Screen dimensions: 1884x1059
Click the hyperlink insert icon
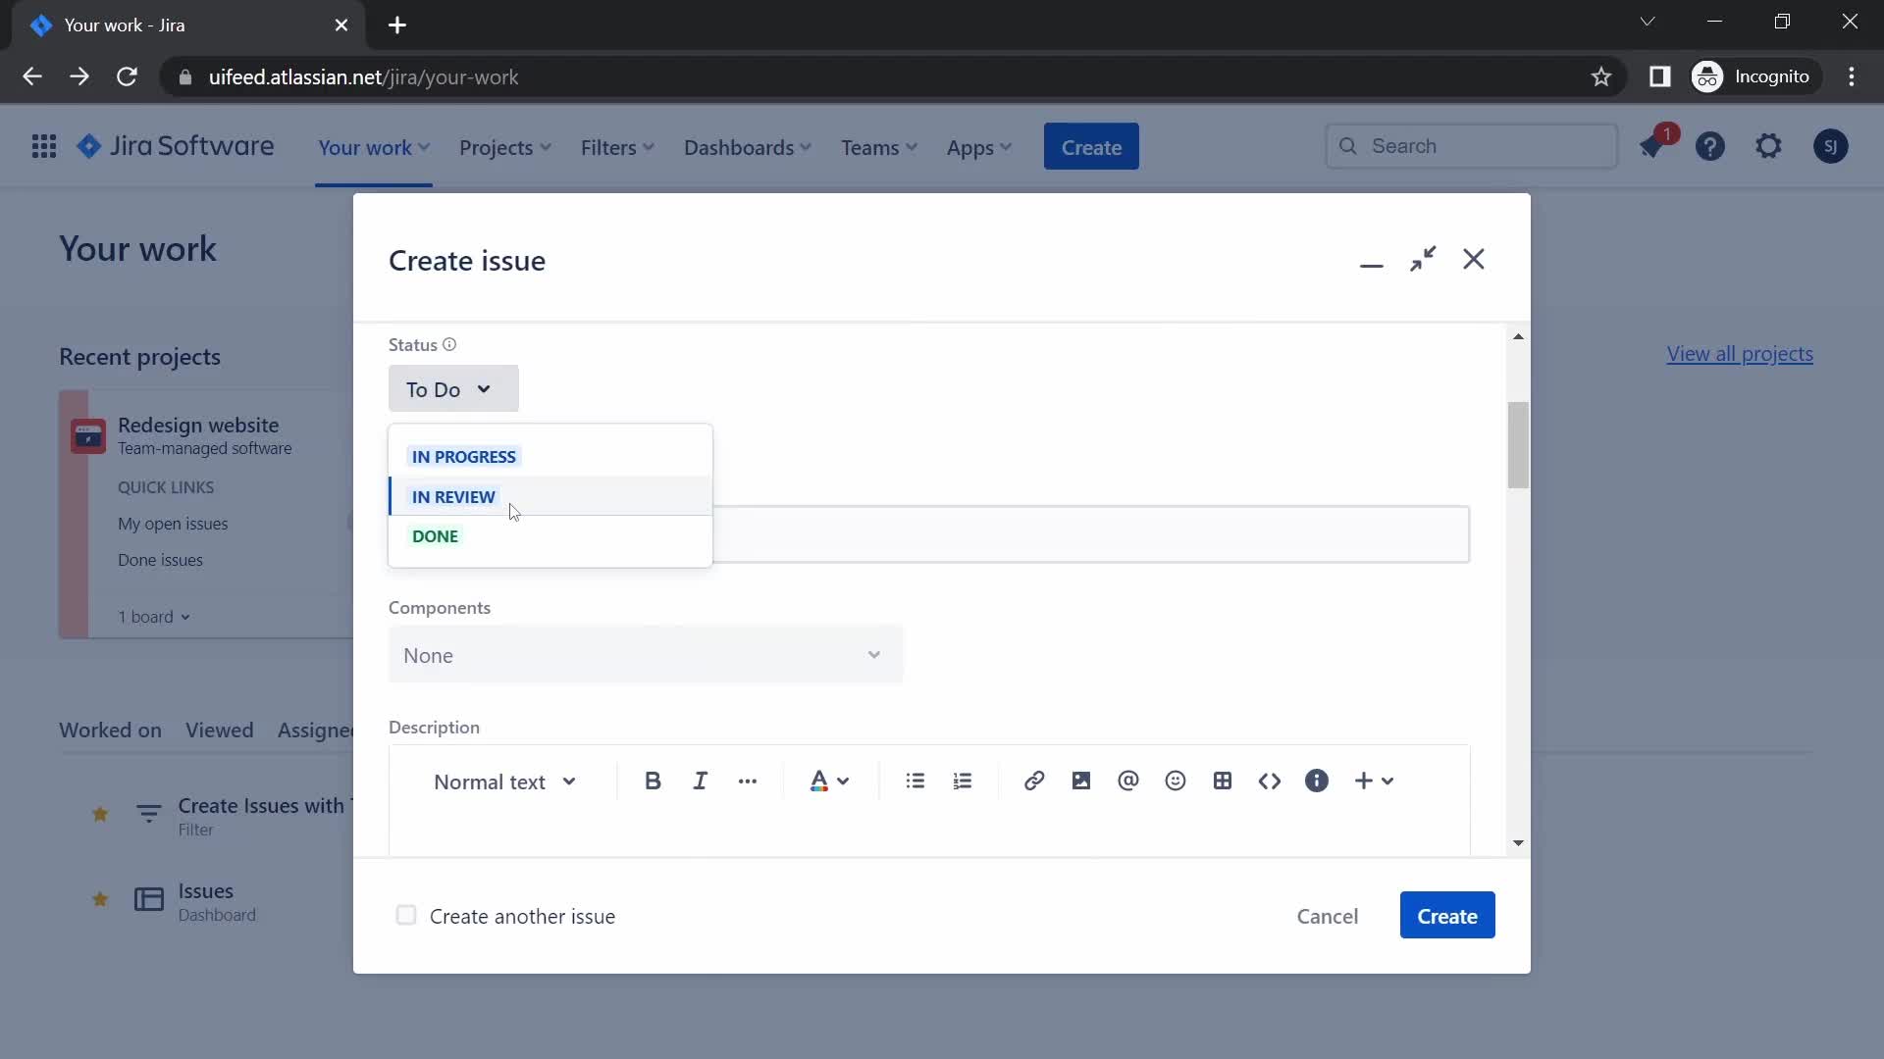[x=1035, y=781]
